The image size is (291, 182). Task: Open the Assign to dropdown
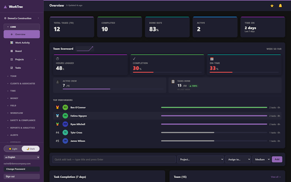[x=238, y=159]
